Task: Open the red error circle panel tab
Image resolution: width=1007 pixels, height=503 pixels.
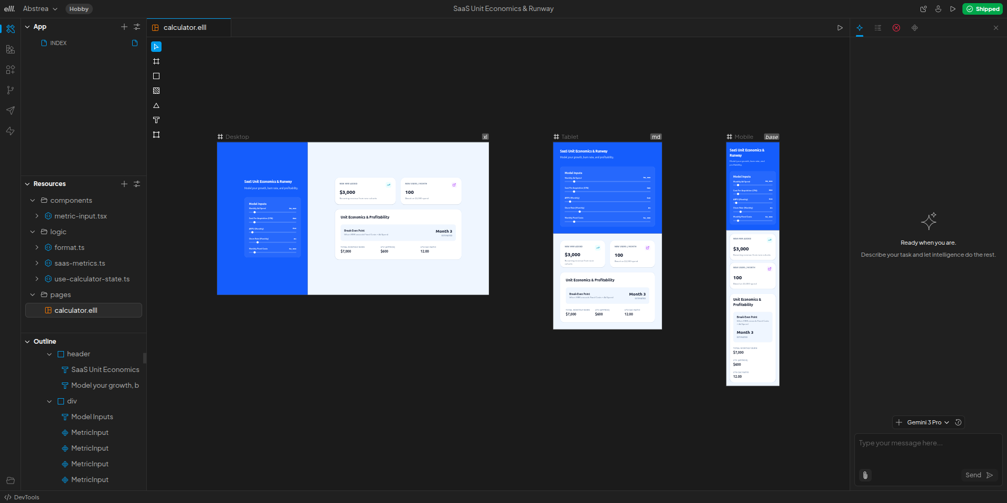Action: 896,28
